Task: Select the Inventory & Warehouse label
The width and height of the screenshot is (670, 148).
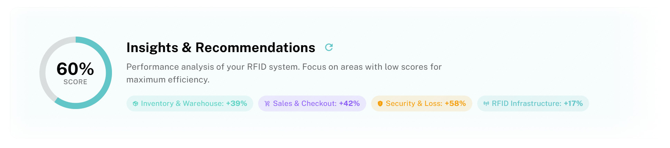Action: click(182, 103)
